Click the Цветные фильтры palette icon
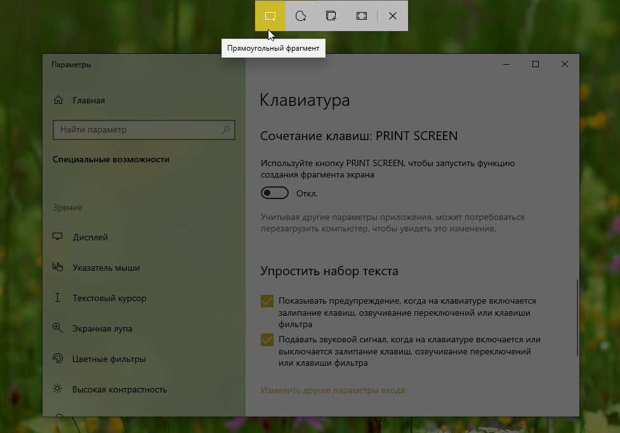620x433 pixels. click(x=58, y=359)
